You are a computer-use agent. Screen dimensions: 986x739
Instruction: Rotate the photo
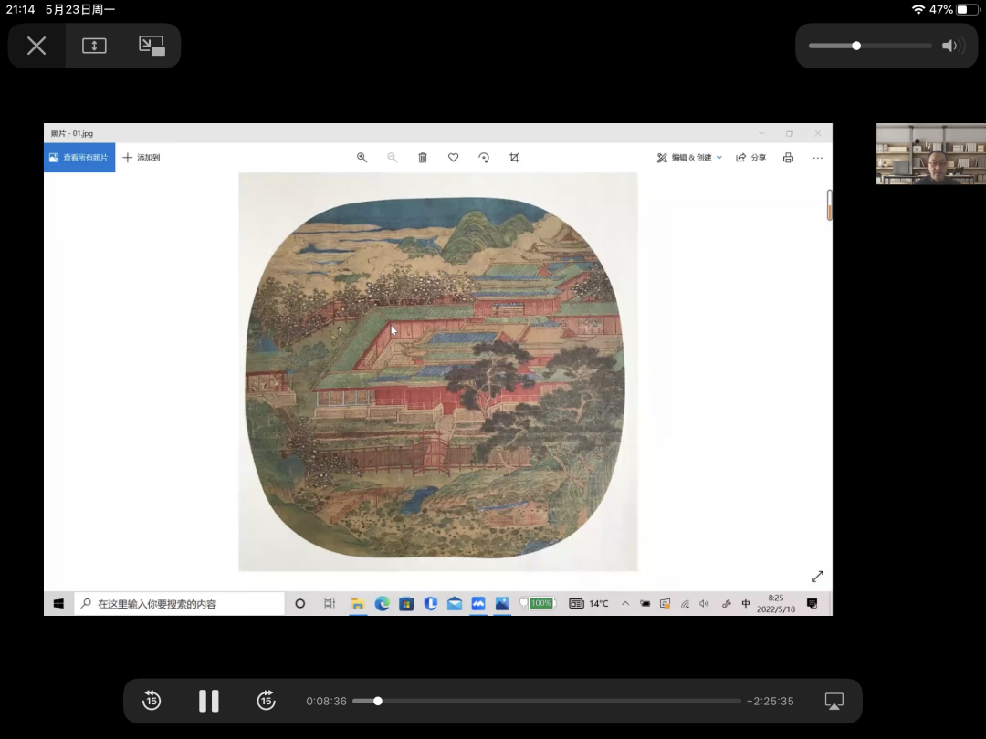(x=484, y=158)
